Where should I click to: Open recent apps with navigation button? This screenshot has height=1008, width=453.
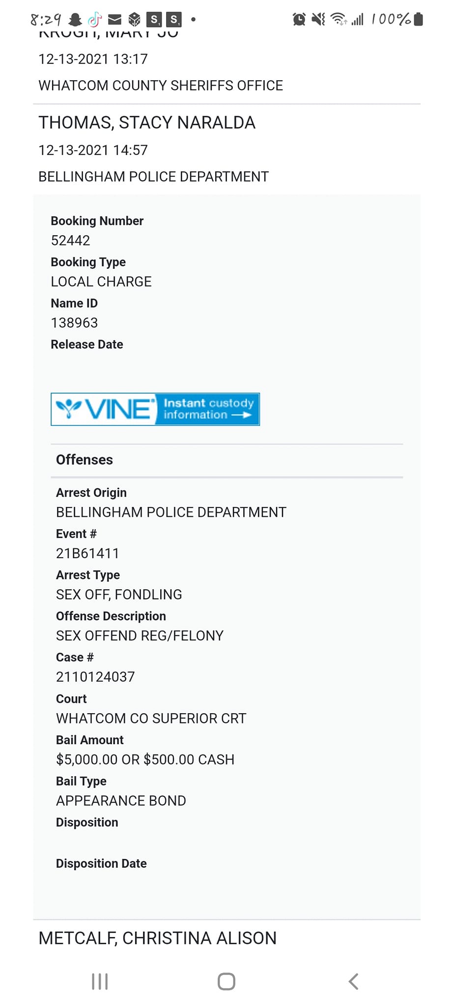[100, 981]
